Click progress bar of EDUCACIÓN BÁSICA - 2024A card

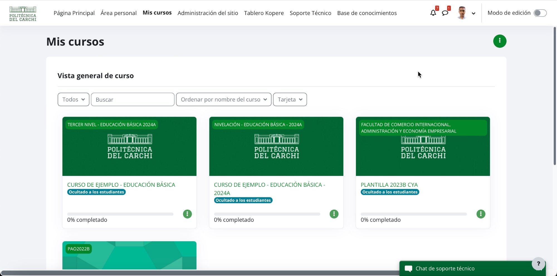[x=267, y=214]
